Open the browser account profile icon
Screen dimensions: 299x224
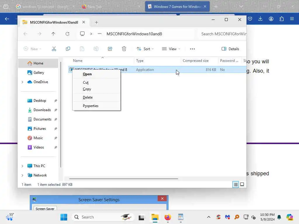(x=271, y=19)
